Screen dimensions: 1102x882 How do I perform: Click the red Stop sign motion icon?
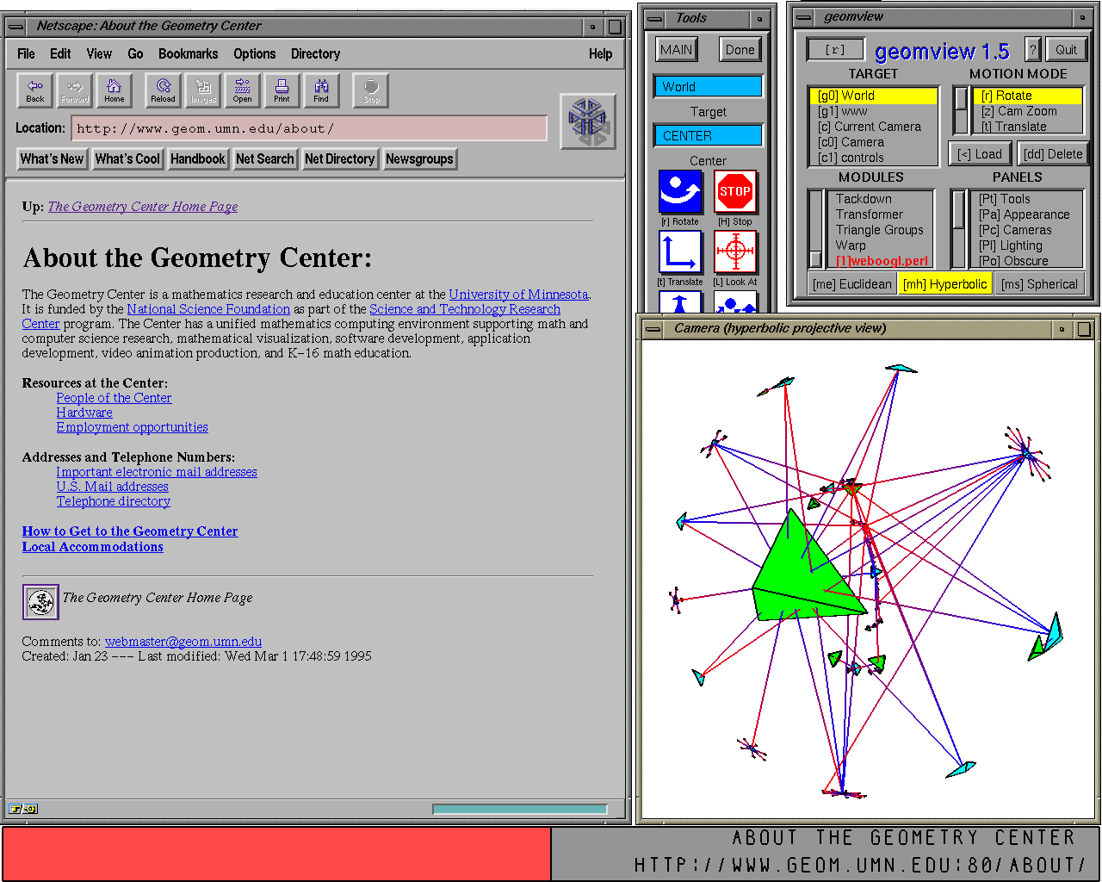pyautogui.click(x=735, y=192)
